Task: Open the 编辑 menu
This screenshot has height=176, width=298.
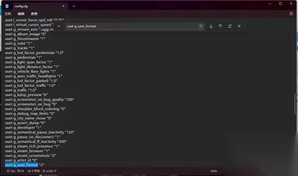Action: click(21, 14)
